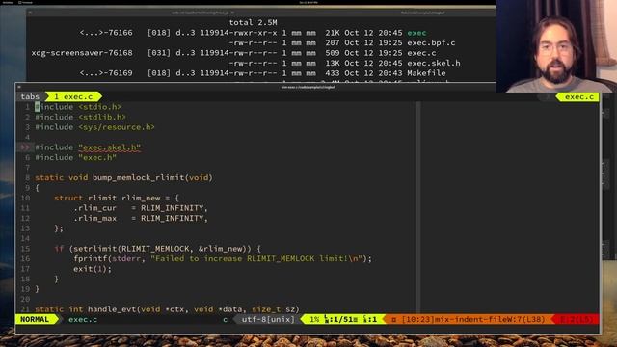The image size is (617, 347).
Task: Click xdg-screensaver-76168 in background terminal
Action: coord(82,53)
